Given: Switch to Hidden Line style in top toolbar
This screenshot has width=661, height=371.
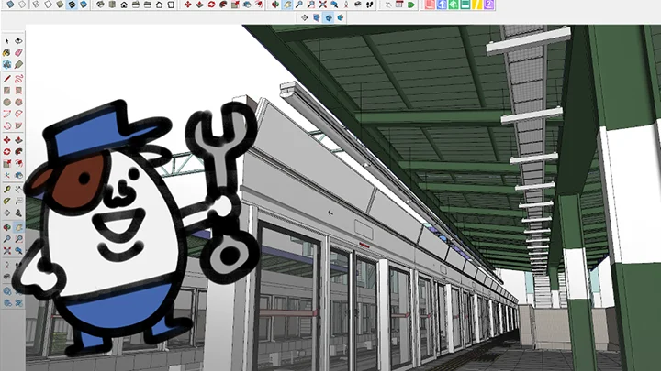Looking at the screenshot, I should [x=48, y=5].
